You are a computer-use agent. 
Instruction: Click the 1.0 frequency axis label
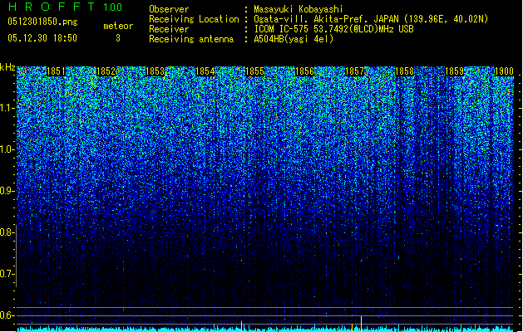click(7, 149)
